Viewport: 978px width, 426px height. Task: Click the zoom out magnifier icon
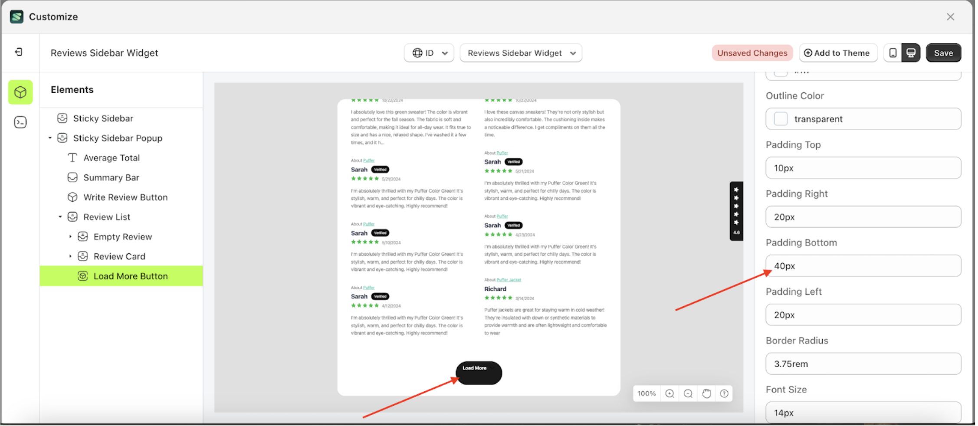[688, 393]
